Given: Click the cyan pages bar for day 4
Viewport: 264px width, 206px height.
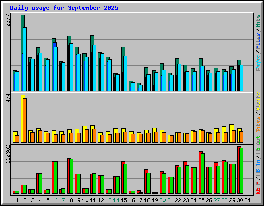Looking at the screenshot, I should [x=40, y=72].
